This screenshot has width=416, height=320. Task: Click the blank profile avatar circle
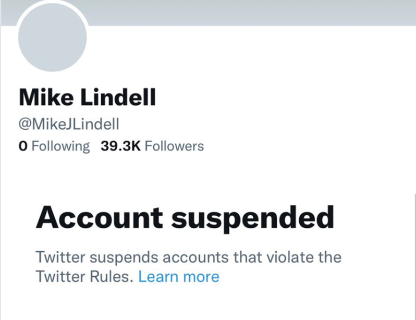(52, 38)
